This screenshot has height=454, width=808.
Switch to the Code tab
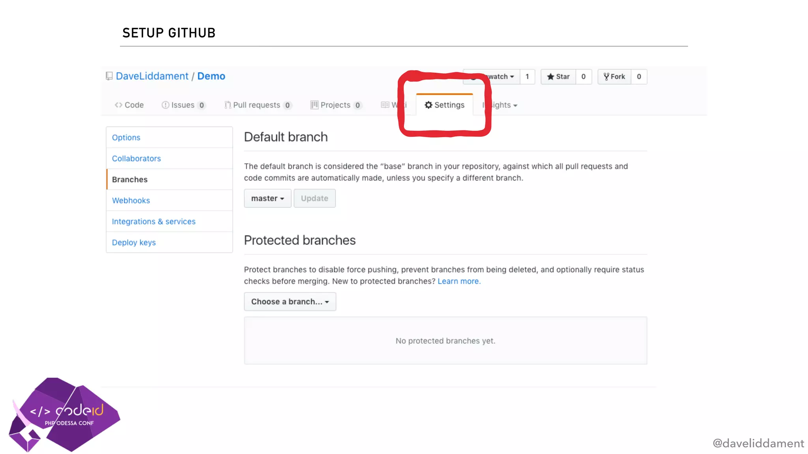(129, 105)
